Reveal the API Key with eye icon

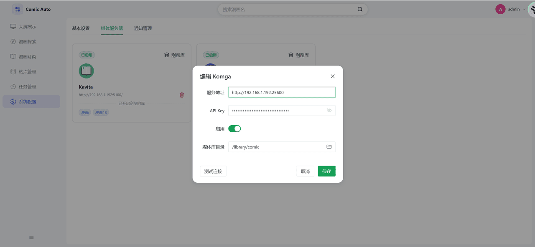329,111
